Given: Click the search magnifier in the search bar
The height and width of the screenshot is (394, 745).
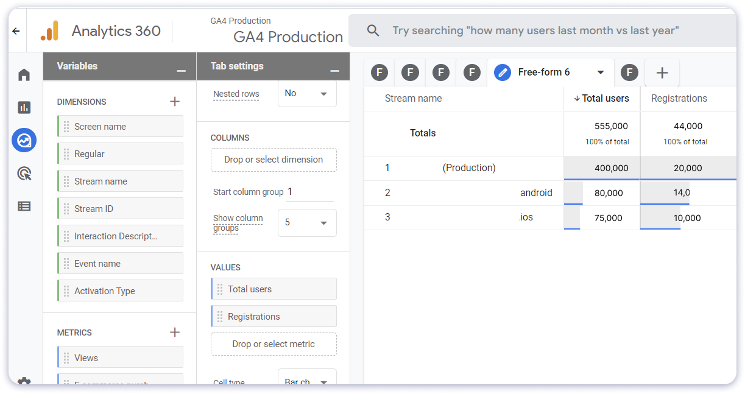Looking at the screenshot, I should 373,30.
